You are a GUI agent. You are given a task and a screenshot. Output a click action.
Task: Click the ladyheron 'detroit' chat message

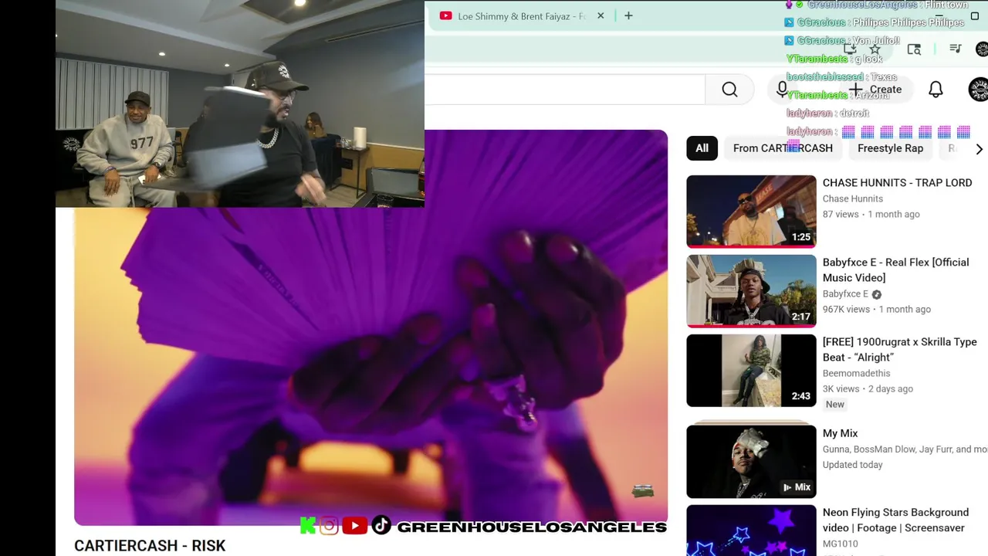coord(827,114)
